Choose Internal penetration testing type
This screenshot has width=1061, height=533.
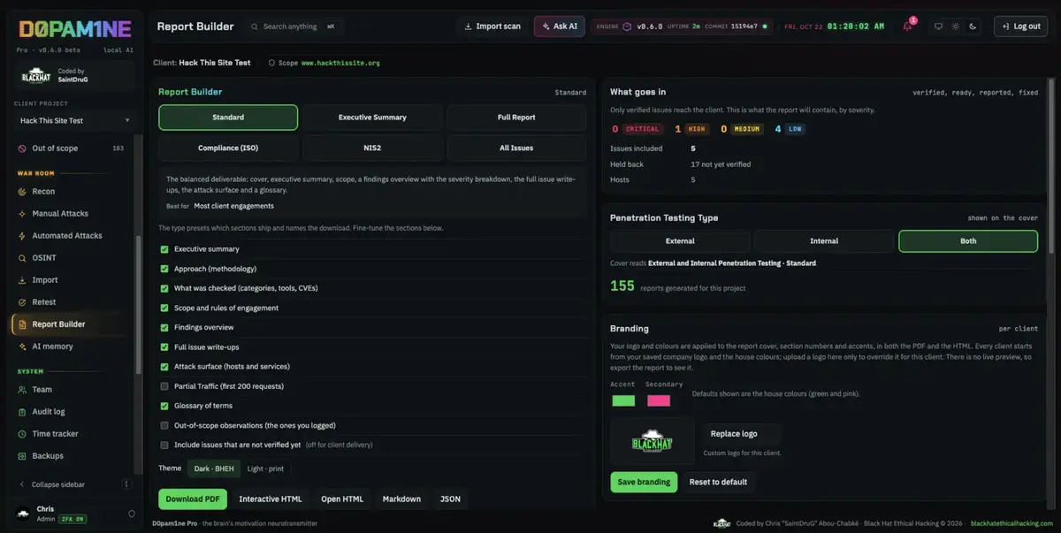824,241
